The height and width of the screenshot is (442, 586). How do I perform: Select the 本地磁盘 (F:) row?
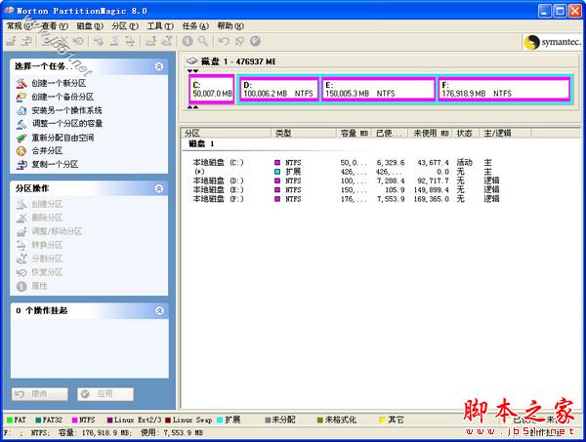(x=346, y=199)
